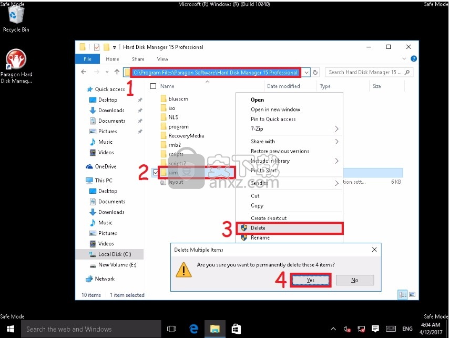Image resolution: width=449 pixels, height=338 pixels.
Task: Switch to the View ribbon tab
Action: (x=162, y=59)
